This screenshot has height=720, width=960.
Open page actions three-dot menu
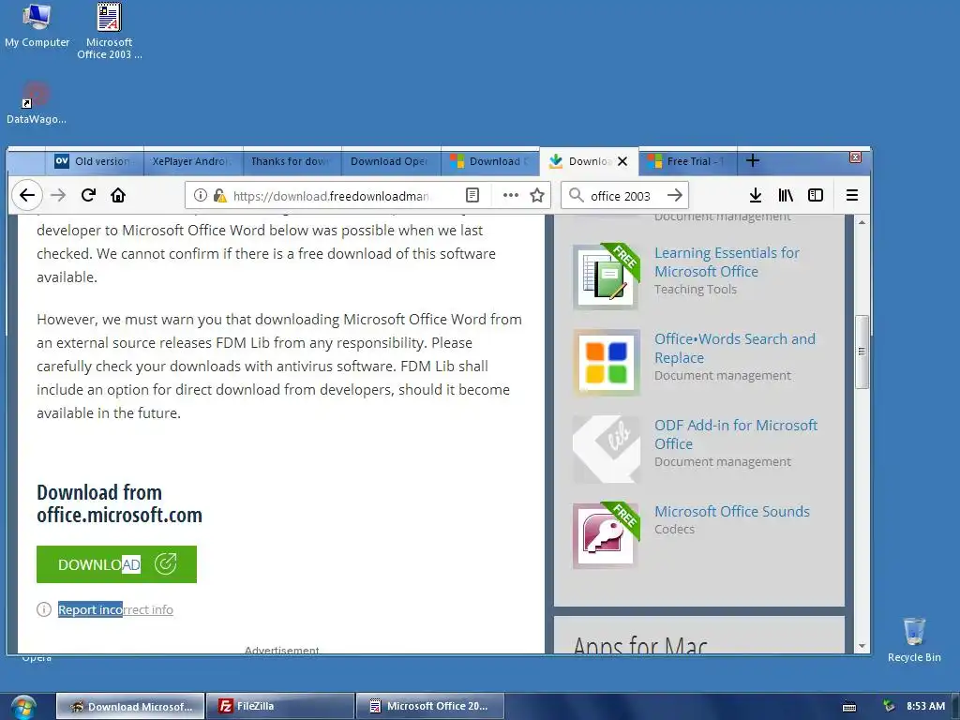point(511,195)
